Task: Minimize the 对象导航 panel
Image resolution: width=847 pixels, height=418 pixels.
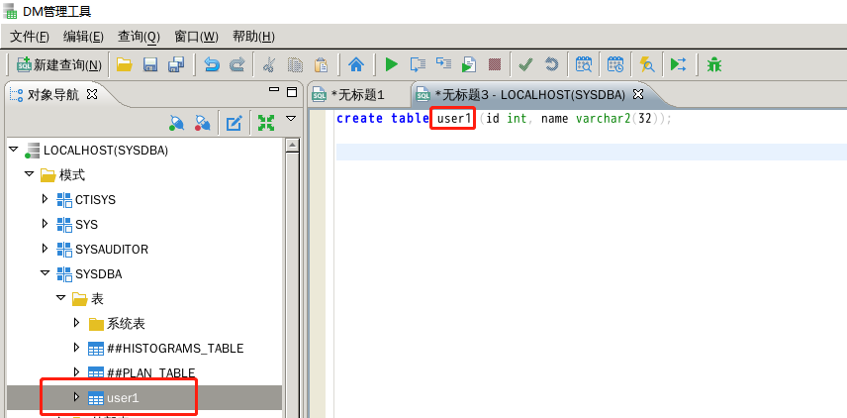Action: [274, 90]
